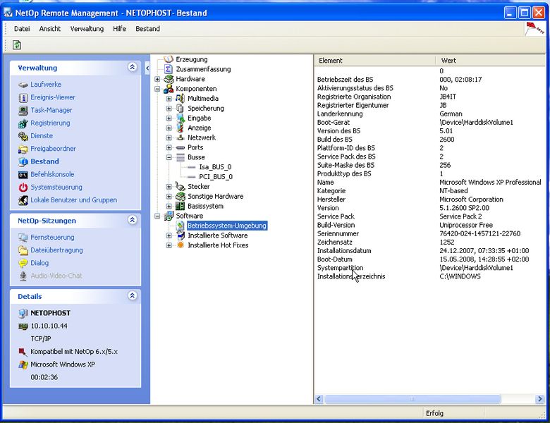Click the horizontal scrollbar thumb
Screen dimensions: 550x423
412,399
